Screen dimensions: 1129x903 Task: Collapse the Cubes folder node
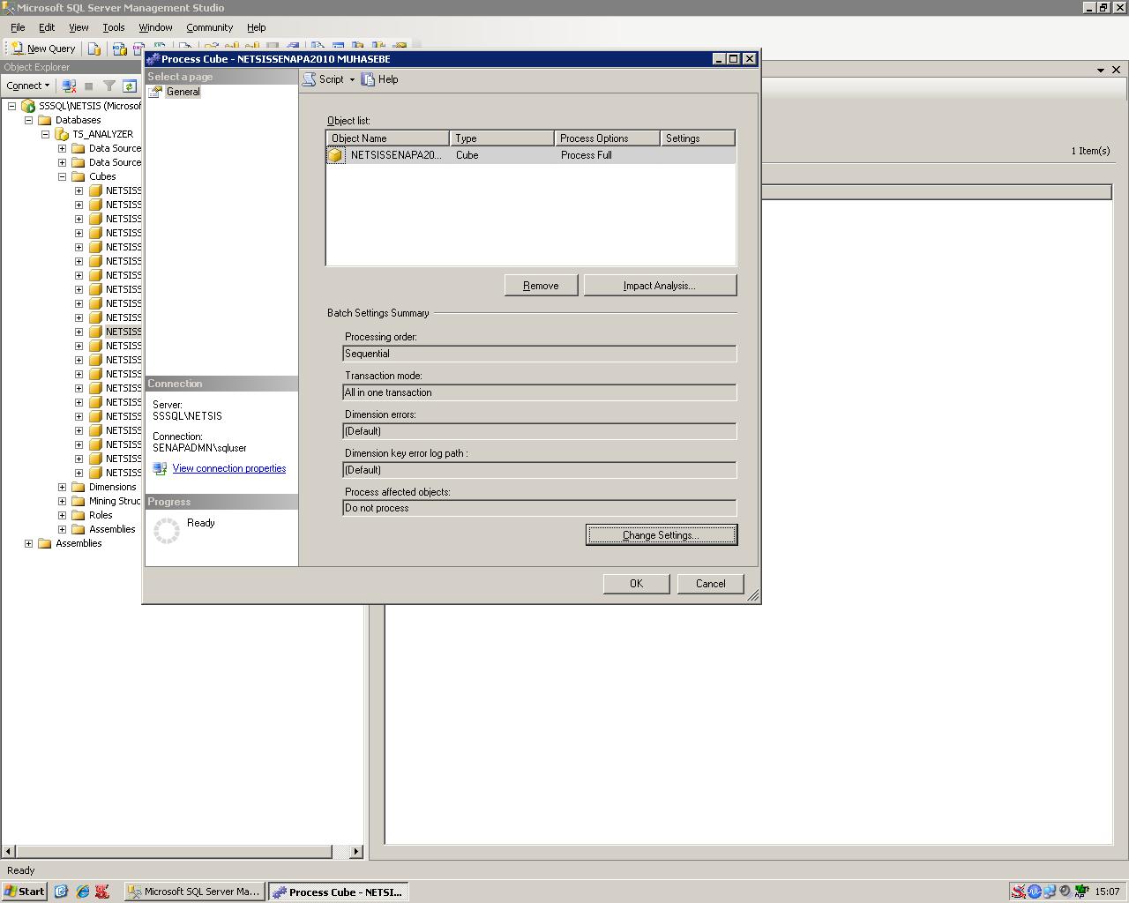point(63,176)
